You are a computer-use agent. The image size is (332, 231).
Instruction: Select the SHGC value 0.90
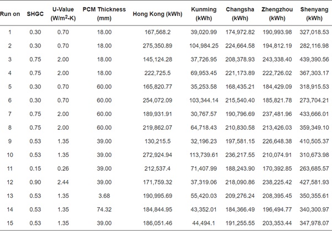tap(35, 182)
